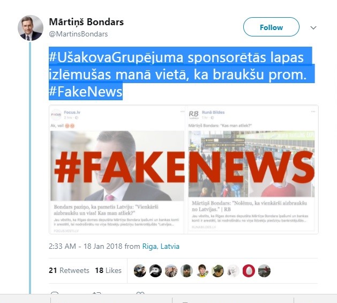Open the white sketch-drawing avatar
The image size is (337, 303).
click(x=233, y=270)
